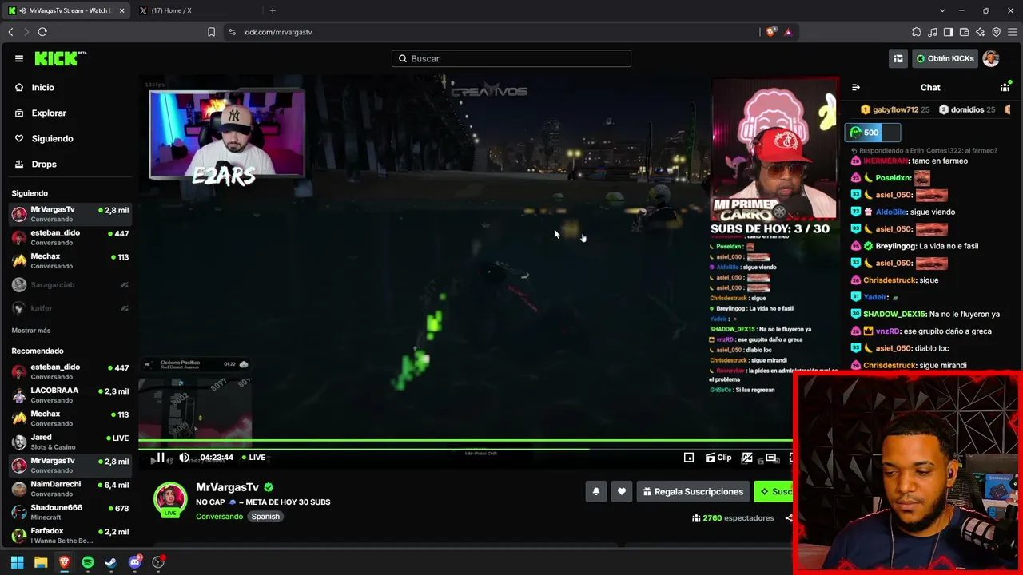
Task: Open the browser main menu
Action: point(1012,32)
